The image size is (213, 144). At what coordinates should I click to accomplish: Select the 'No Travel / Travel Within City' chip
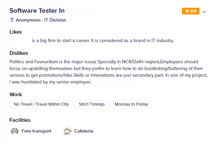[x=41, y=104]
